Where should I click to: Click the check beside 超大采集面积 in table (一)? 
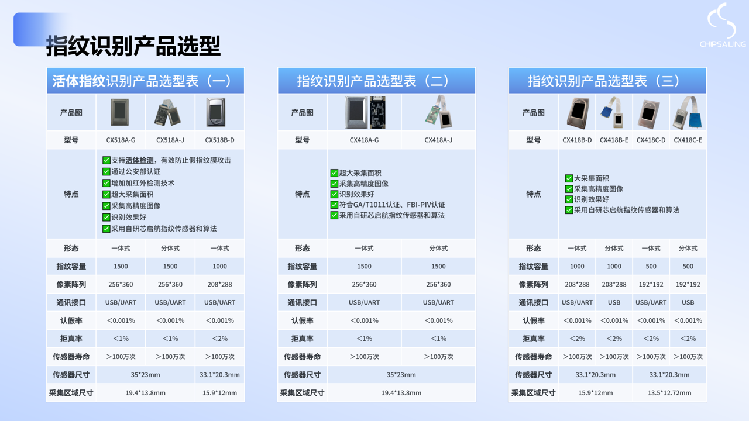pos(106,194)
